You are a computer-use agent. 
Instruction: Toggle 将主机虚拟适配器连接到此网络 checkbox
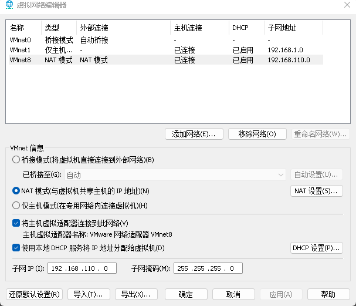coord(16,223)
